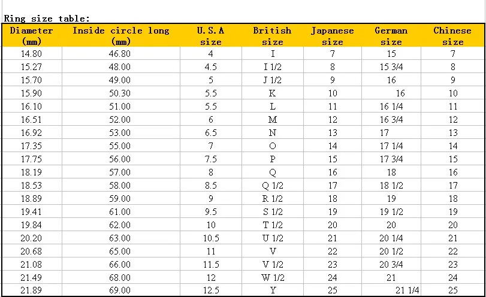This screenshot has width=486, height=297.
Task: Click the U.S.A size cell 12.5
Action: [211, 290]
